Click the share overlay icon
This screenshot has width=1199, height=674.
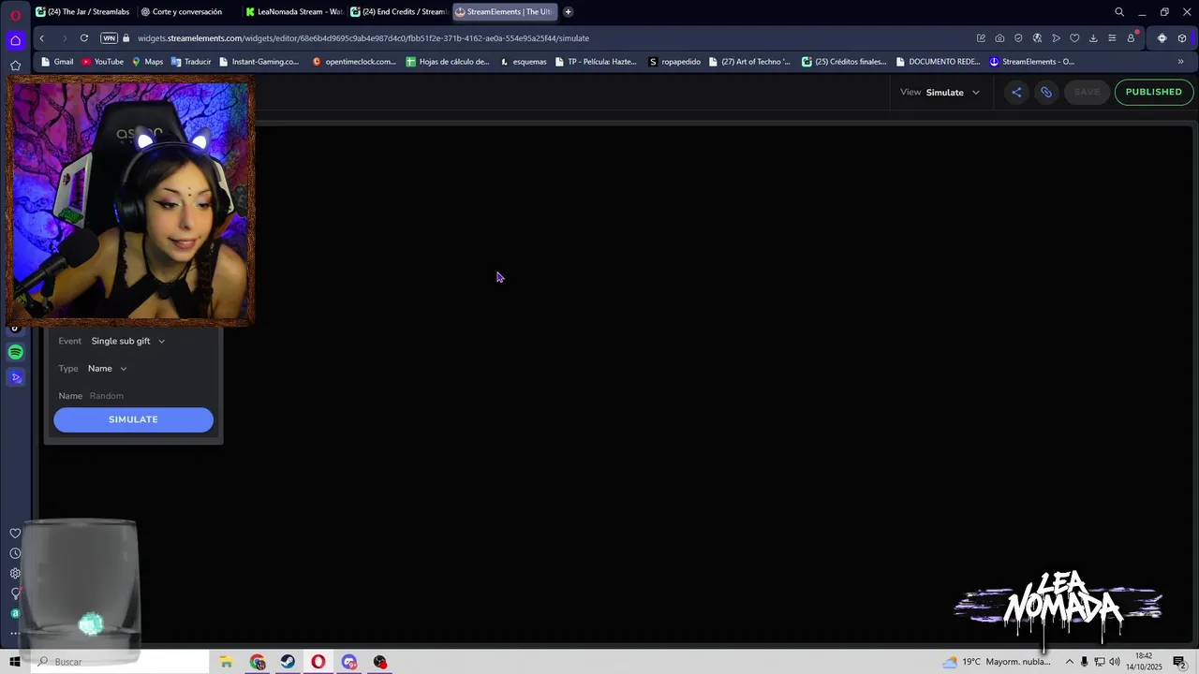tap(1016, 93)
